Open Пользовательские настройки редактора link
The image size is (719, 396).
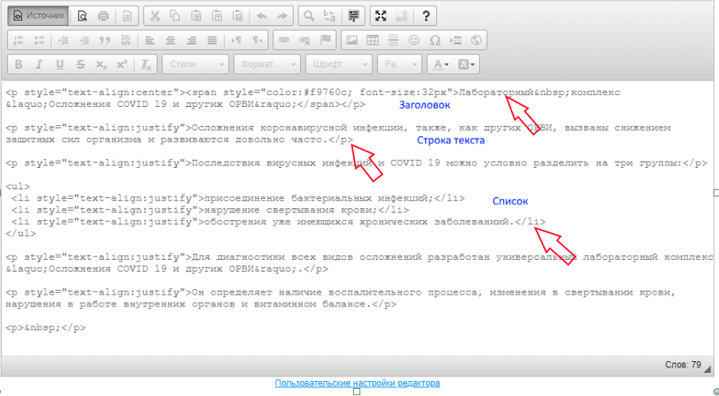click(x=357, y=383)
